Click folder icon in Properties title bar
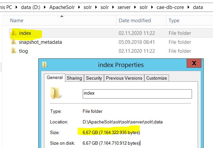 (x=45, y=64)
